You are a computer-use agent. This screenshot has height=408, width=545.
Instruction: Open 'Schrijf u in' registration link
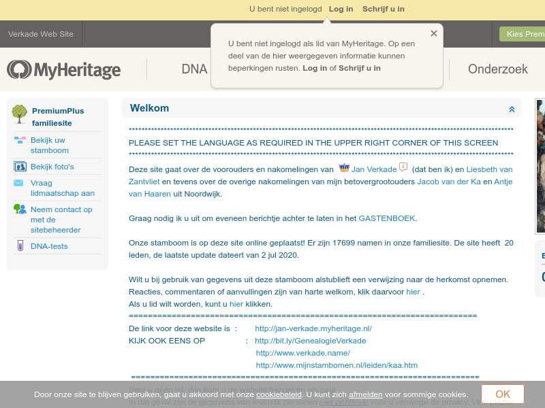[384, 9]
